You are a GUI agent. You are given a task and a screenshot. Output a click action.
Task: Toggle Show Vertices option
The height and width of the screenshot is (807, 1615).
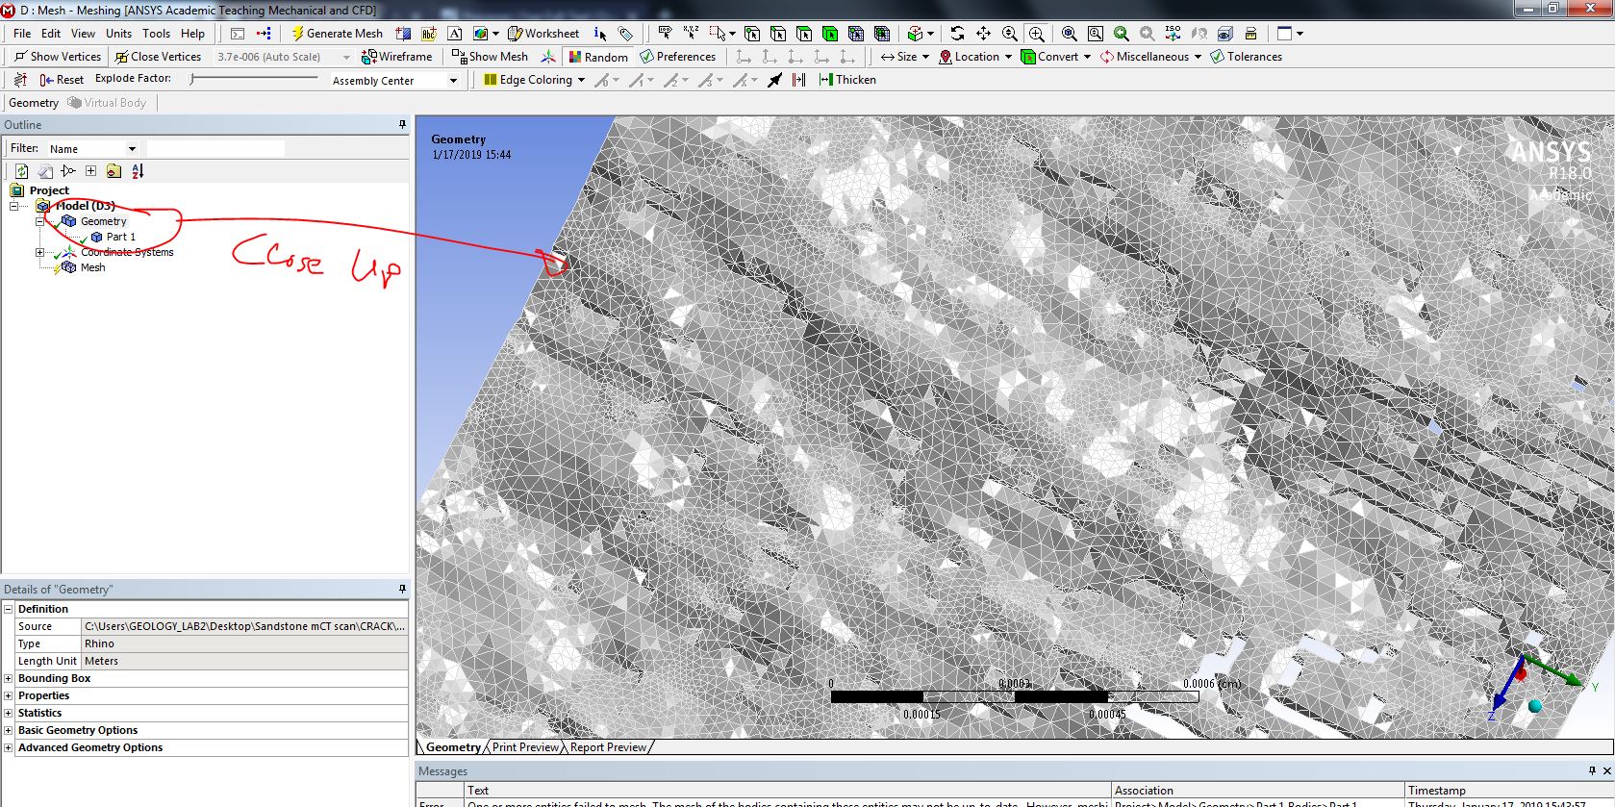click(x=58, y=57)
